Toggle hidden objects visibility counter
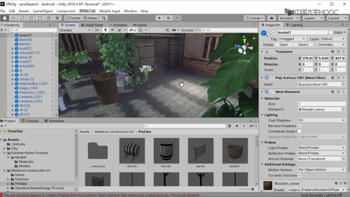This screenshot has width=350, height=197. click(133, 30)
